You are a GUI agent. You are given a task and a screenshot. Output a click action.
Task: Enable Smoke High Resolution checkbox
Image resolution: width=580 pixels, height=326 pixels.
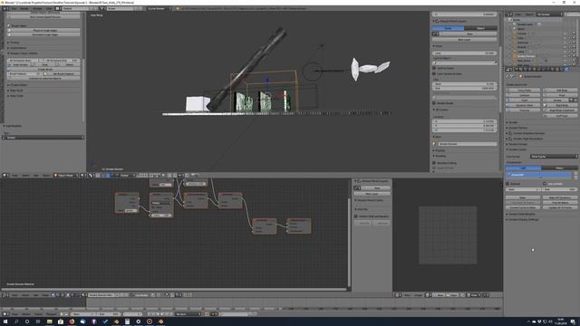pos(510,139)
